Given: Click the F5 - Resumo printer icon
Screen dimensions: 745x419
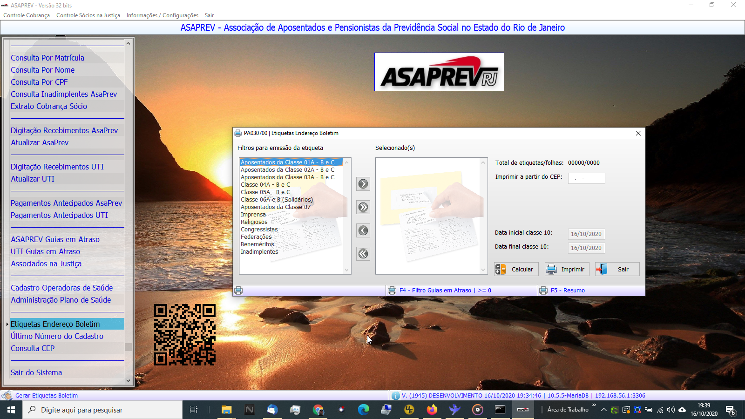Looking at the screenshot, I should (x=543, y=291).
